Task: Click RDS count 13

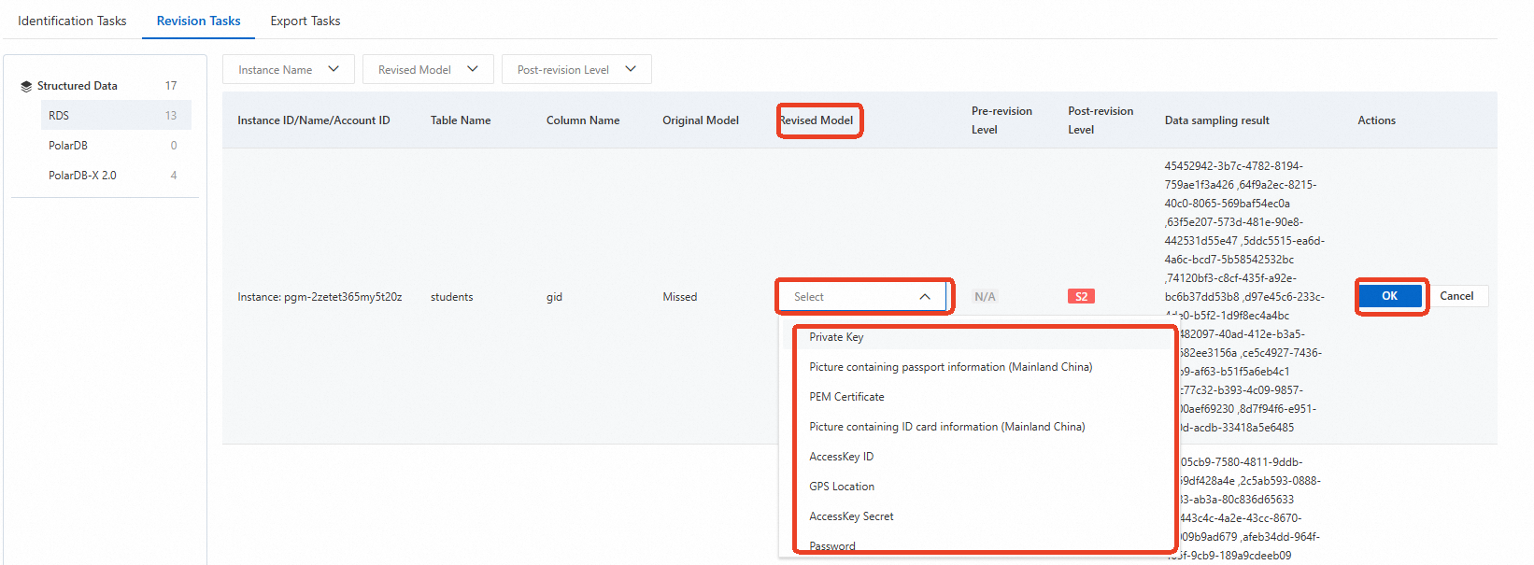Action: (171, 116)
